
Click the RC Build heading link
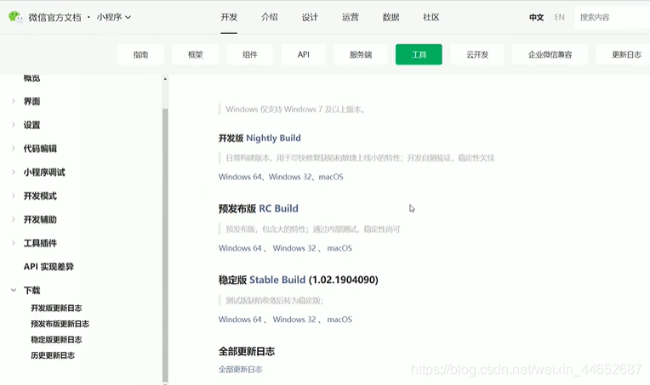point(278,208)
